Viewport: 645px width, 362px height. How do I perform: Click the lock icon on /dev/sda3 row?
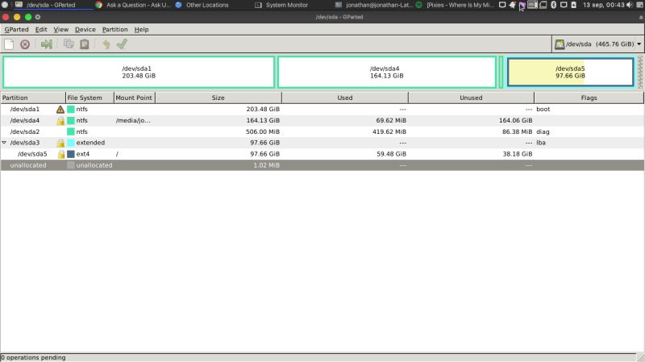pos(60,144)
